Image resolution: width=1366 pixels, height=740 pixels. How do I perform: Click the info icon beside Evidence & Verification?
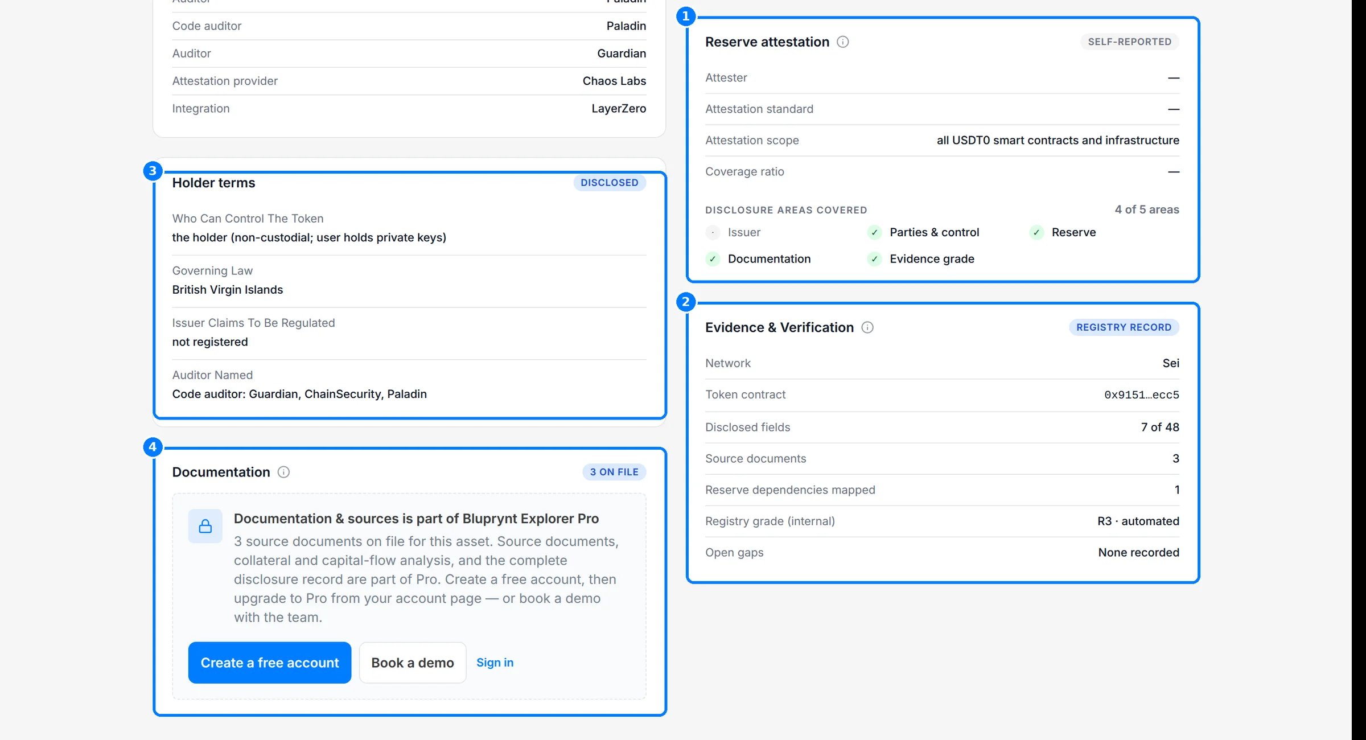coord(867,327)
